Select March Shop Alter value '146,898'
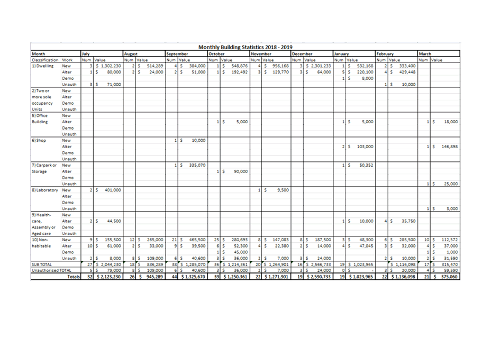Screen dimensions: 491x347 (x=450, y=147)
